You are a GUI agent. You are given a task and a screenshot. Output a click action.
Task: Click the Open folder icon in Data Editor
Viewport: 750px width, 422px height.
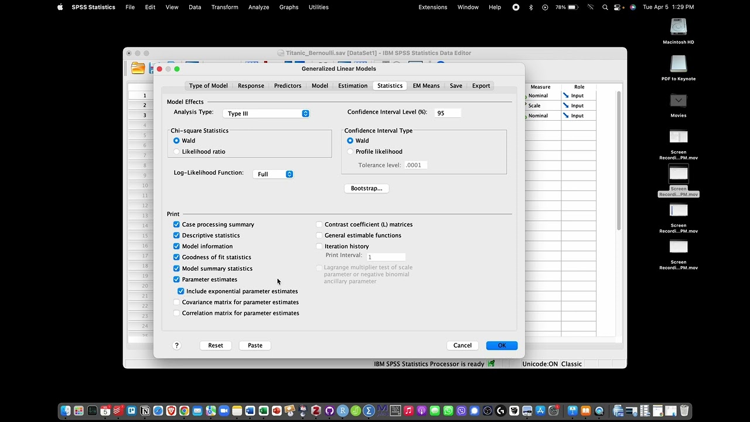tap(138, 69)
